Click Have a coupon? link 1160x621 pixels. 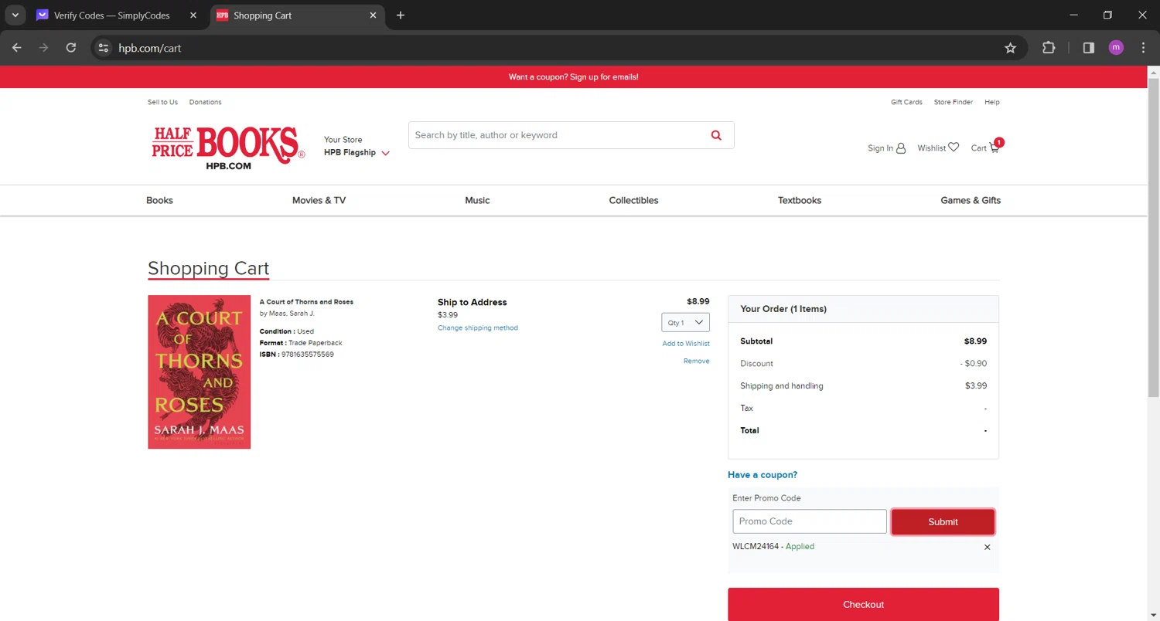point(763,475)
